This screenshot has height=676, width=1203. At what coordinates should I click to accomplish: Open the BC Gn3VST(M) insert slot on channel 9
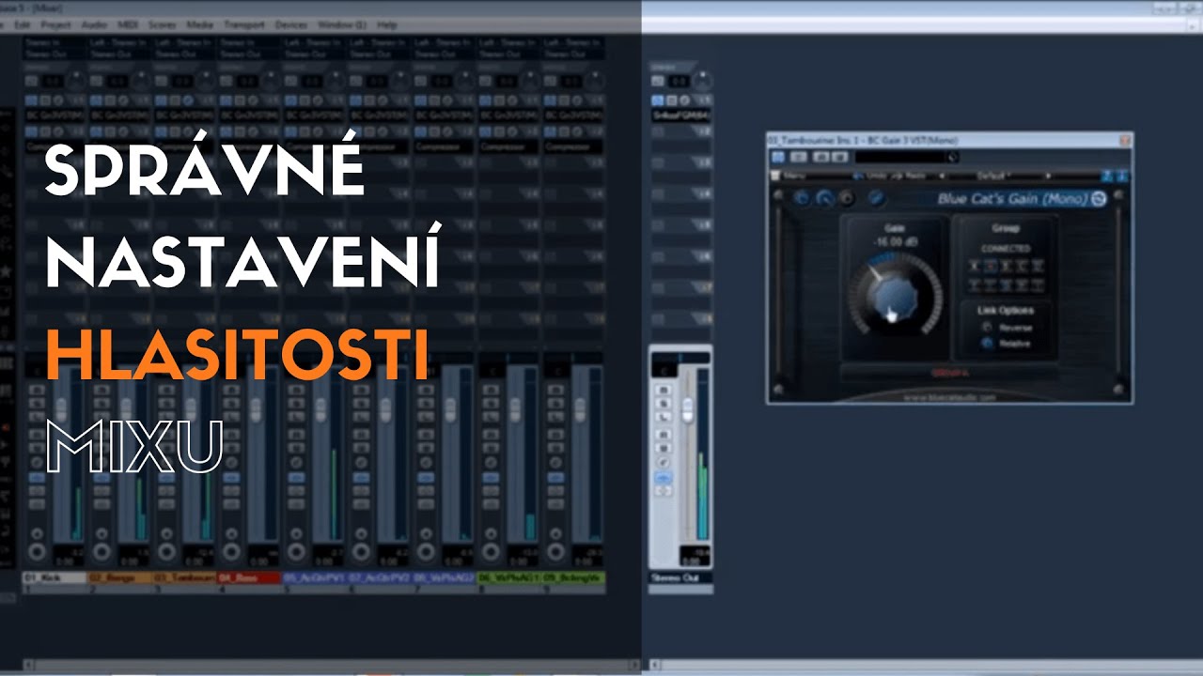(x=572, y=115)
